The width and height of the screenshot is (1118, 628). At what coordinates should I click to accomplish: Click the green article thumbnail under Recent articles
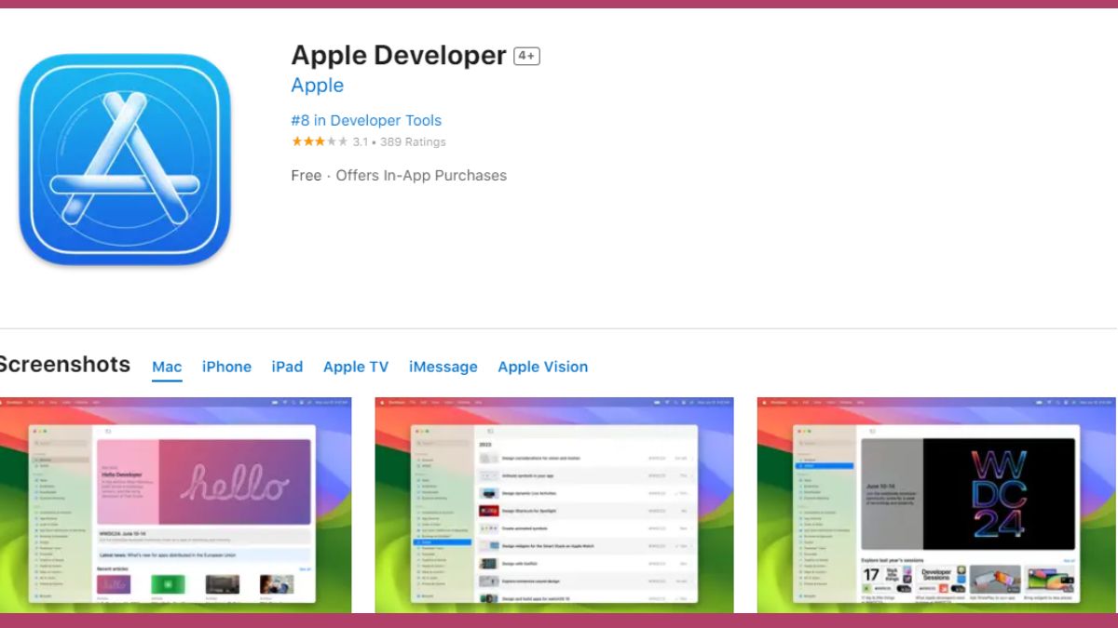(x=168, y=584)
